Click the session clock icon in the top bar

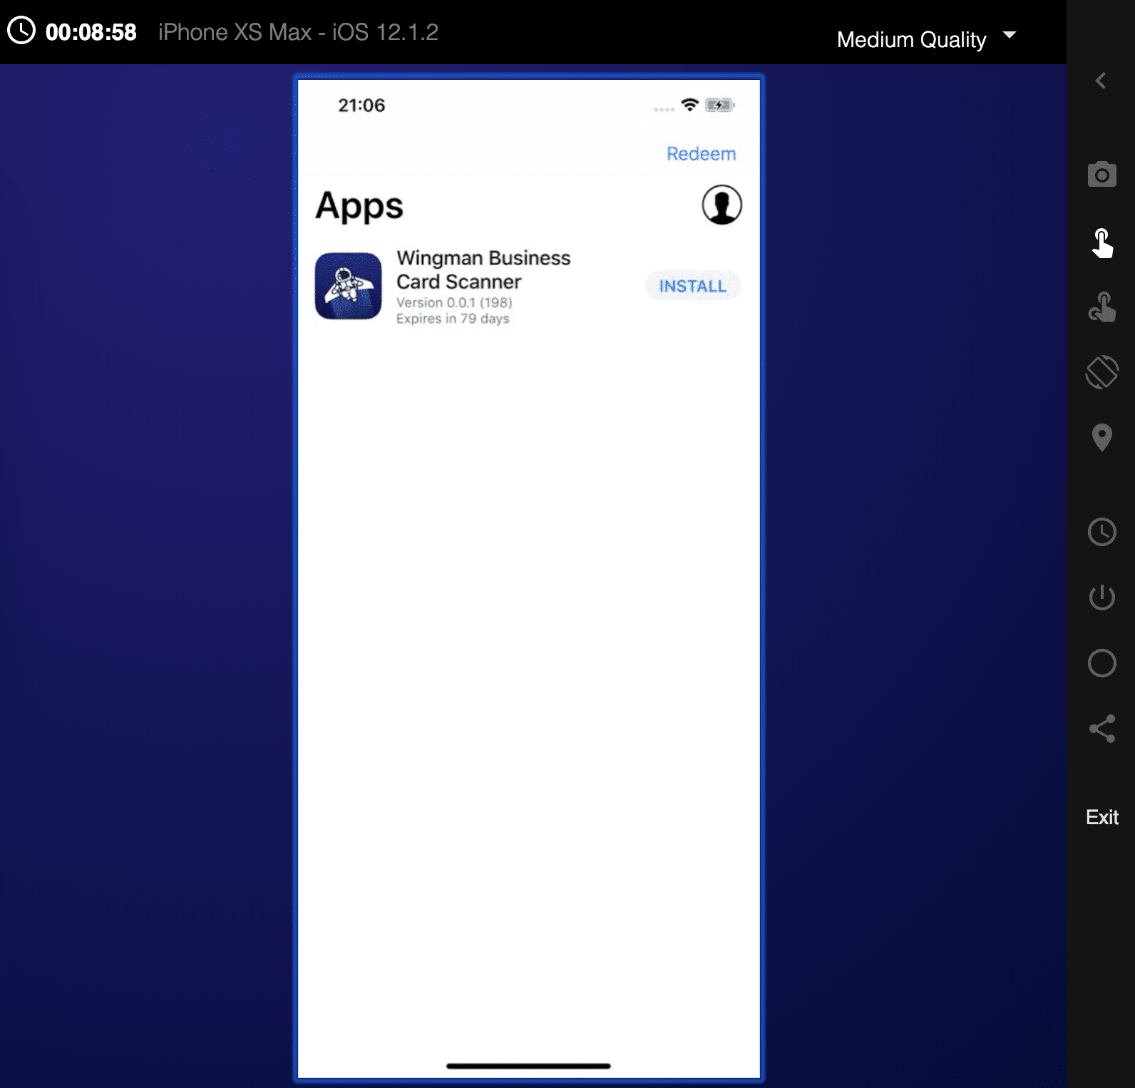tap(21, 31)
